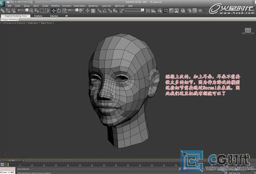Activate Bind to Space Warp tool
Viewport: 256px width, 174px height.
[x=13, y=11]
